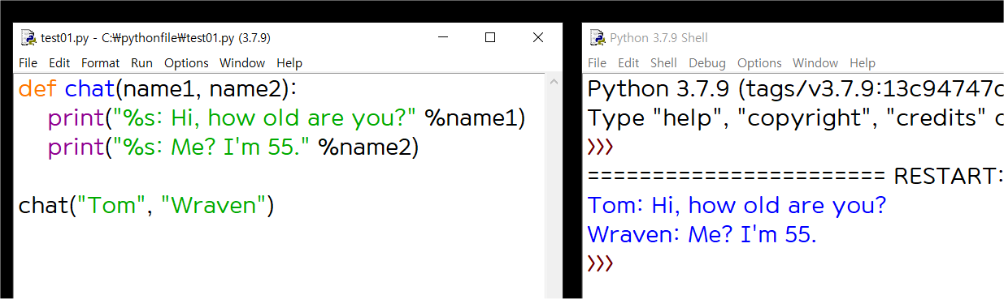Screen dimensions: 1004x299
Task: Click the def keyword in the editor
Action: point(38,88)
